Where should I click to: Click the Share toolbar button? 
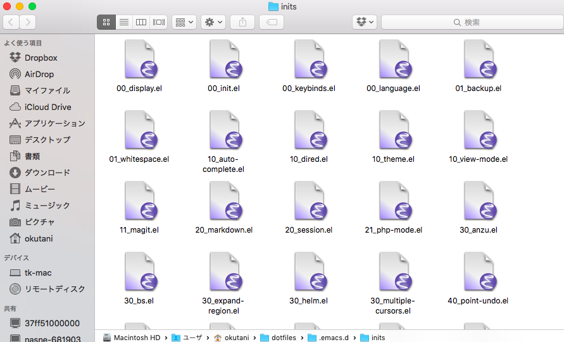click(x=243, y=22)
